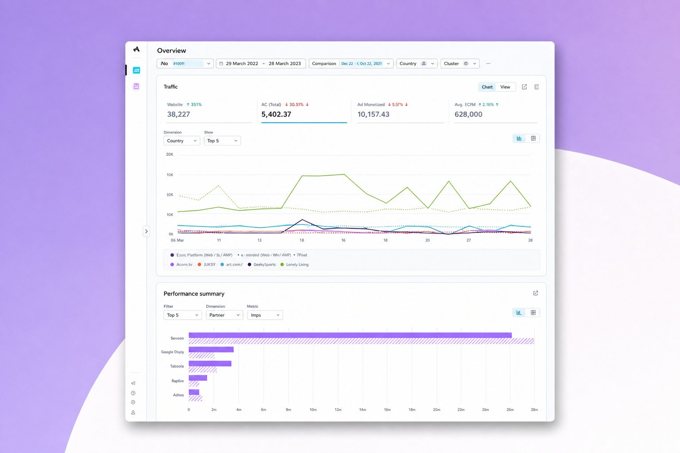Viewport: 680px width, 453px height.
Task: Switch Traffic chart to bar chart view
Action: click(519, 138)
